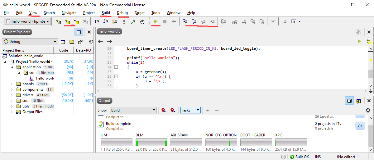
Task: Toggle the Output panel transcript view button
Action: click(349, 101)
